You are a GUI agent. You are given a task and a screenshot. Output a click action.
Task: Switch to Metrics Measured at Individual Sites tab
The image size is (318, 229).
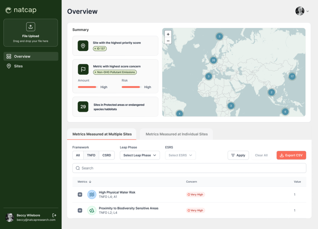[x=176, y=134]
